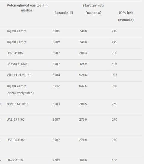Select the QAZ-31105 vehicle cell

click(15, 53)
